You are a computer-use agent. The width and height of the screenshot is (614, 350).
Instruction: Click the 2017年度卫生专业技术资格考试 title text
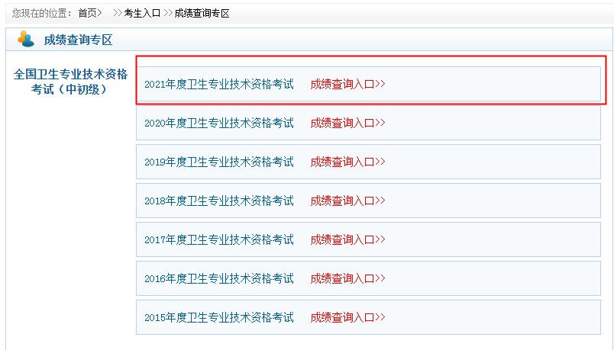coord(219,239)
